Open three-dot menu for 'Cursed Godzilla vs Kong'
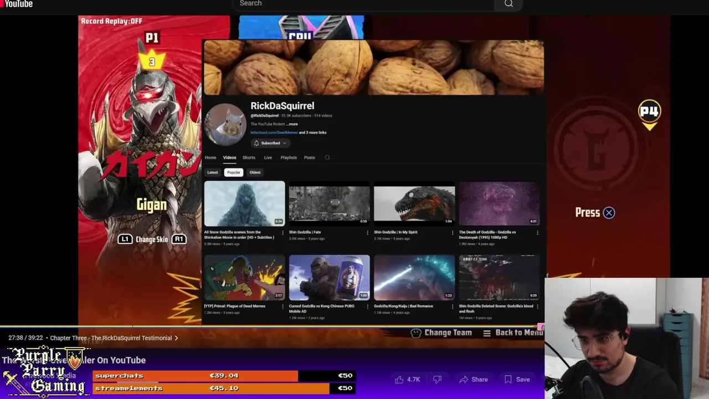The width and height of the screenshot is (709, 399). [x=367, y=306]
